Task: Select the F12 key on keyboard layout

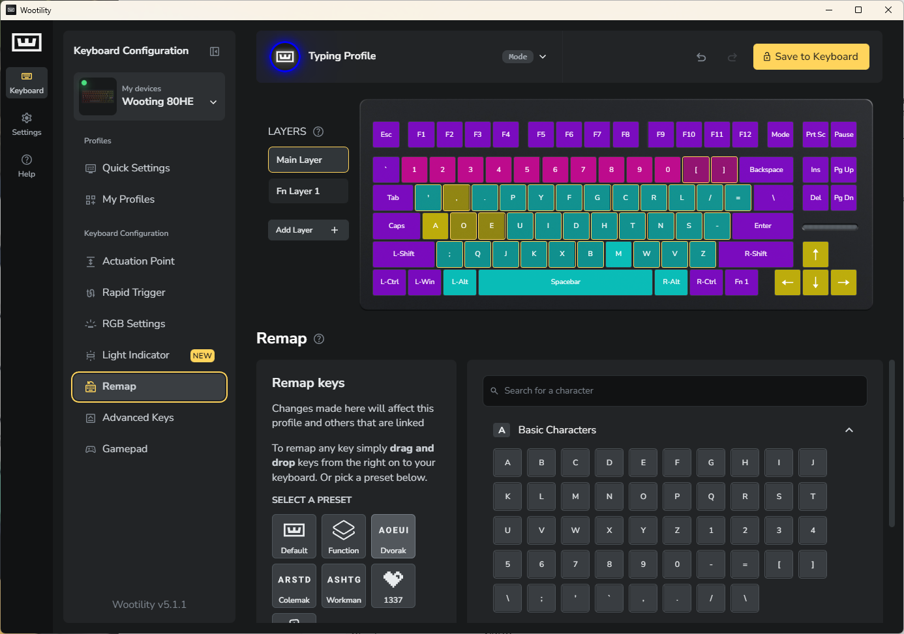Action: pyautogui.click(x=745, y=135)
